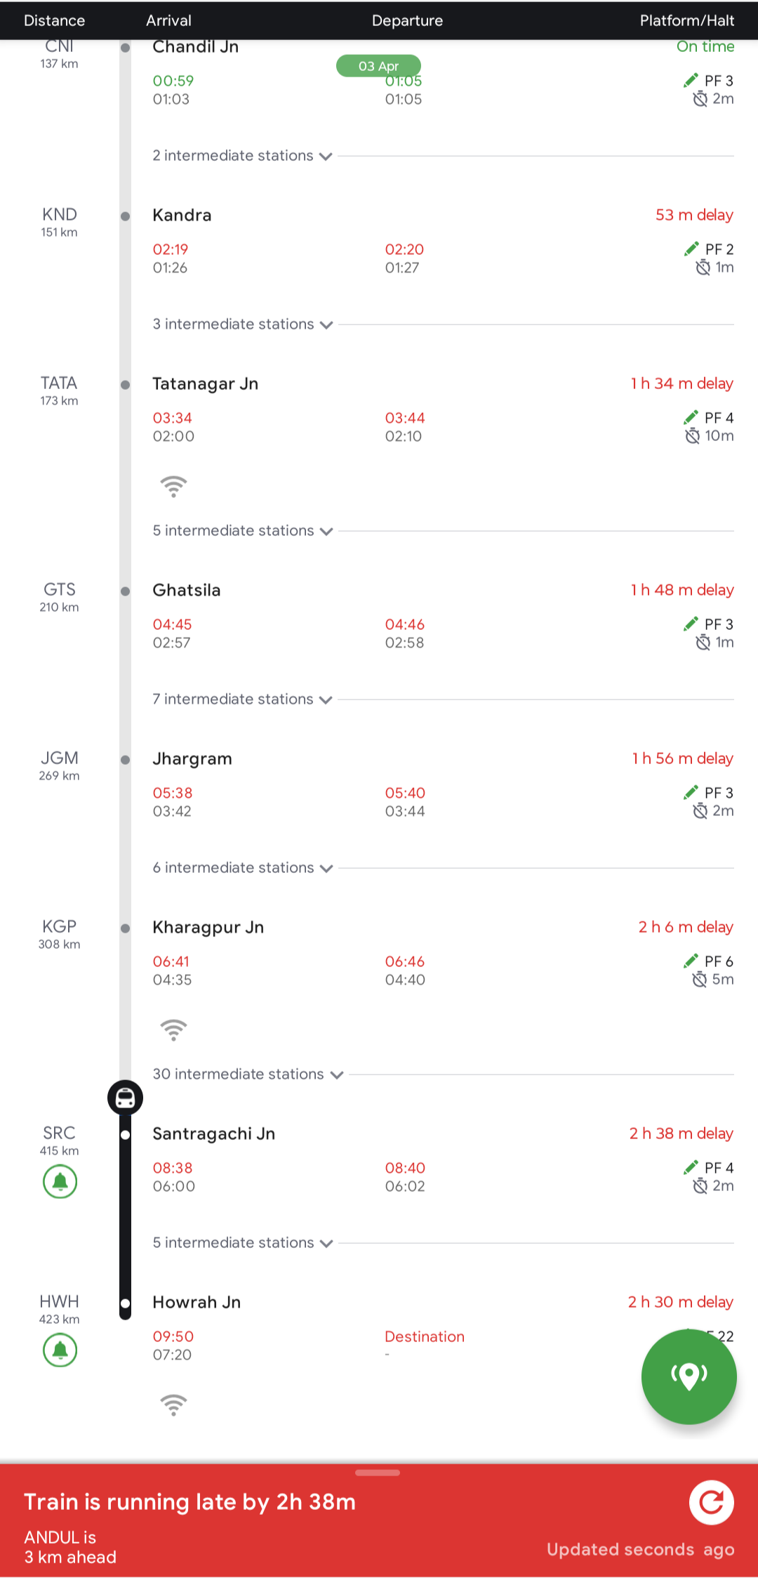Tap the 03 Apr date badge
This screenshot has height=1578, width=758.
[x=378, y=66]
